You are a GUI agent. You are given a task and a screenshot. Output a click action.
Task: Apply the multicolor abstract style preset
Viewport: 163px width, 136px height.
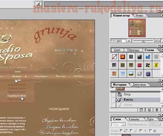click(x=148, y=65)
